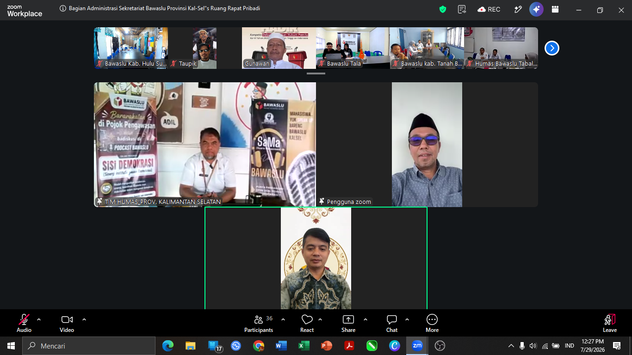The height and width of the screenshot is (355, 632).
Task: Show hidden system tray icons
Action: tap(511, 346)
